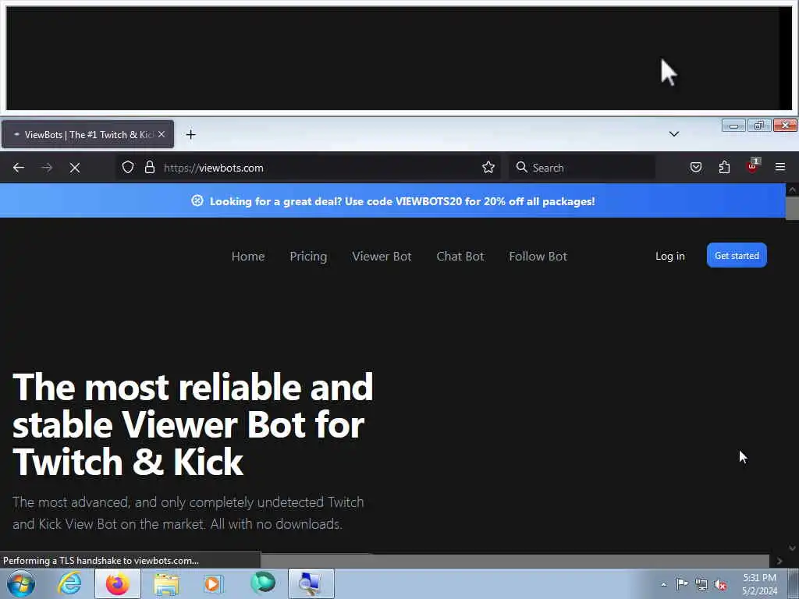Image resolution: width=799 pixels, height=599 pixels.
Task: Stop loading the page with the X button
Action: (75, 168)
